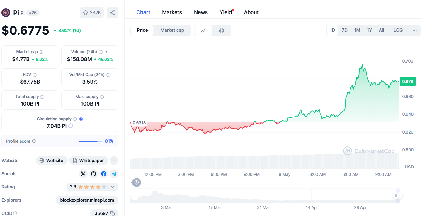The width and height of the screenshot is (422, 216).
Task: Click the #26 rank badge
Action: [33, 13]
